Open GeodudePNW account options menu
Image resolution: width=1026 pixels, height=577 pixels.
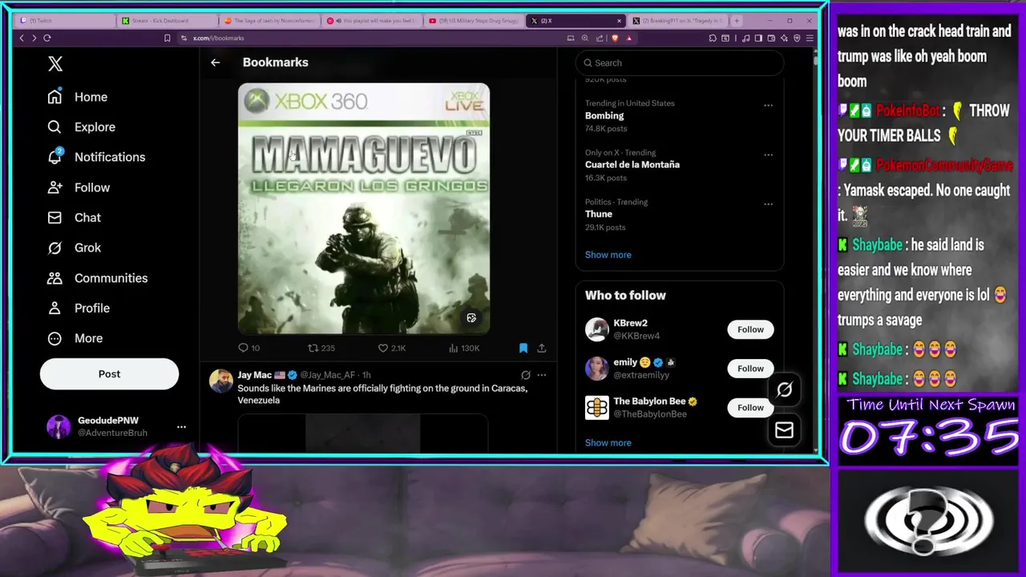(181, 427)
